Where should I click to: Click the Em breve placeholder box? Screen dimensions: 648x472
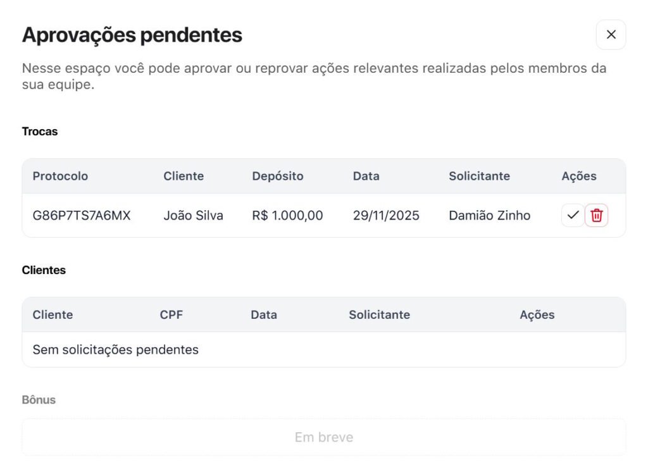[323, 437]
